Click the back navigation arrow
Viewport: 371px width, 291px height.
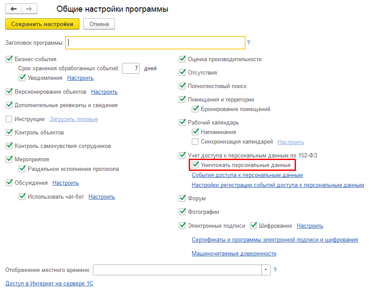point(13,9)
